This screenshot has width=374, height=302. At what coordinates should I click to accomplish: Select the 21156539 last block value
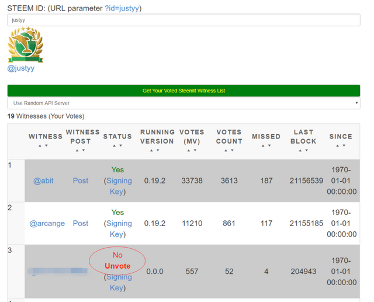pos(306,180)
